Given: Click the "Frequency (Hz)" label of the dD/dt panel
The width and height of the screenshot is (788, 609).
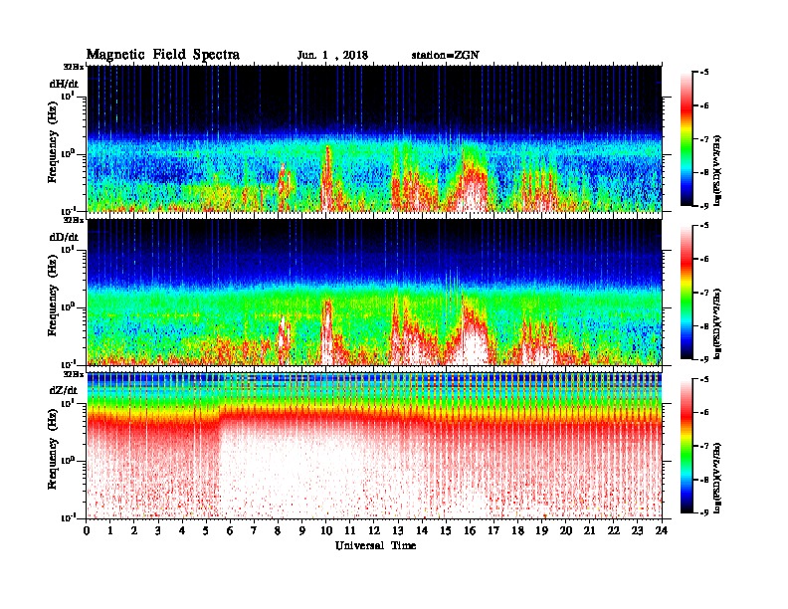Looking at the screenshot, I should pos(53,296).
